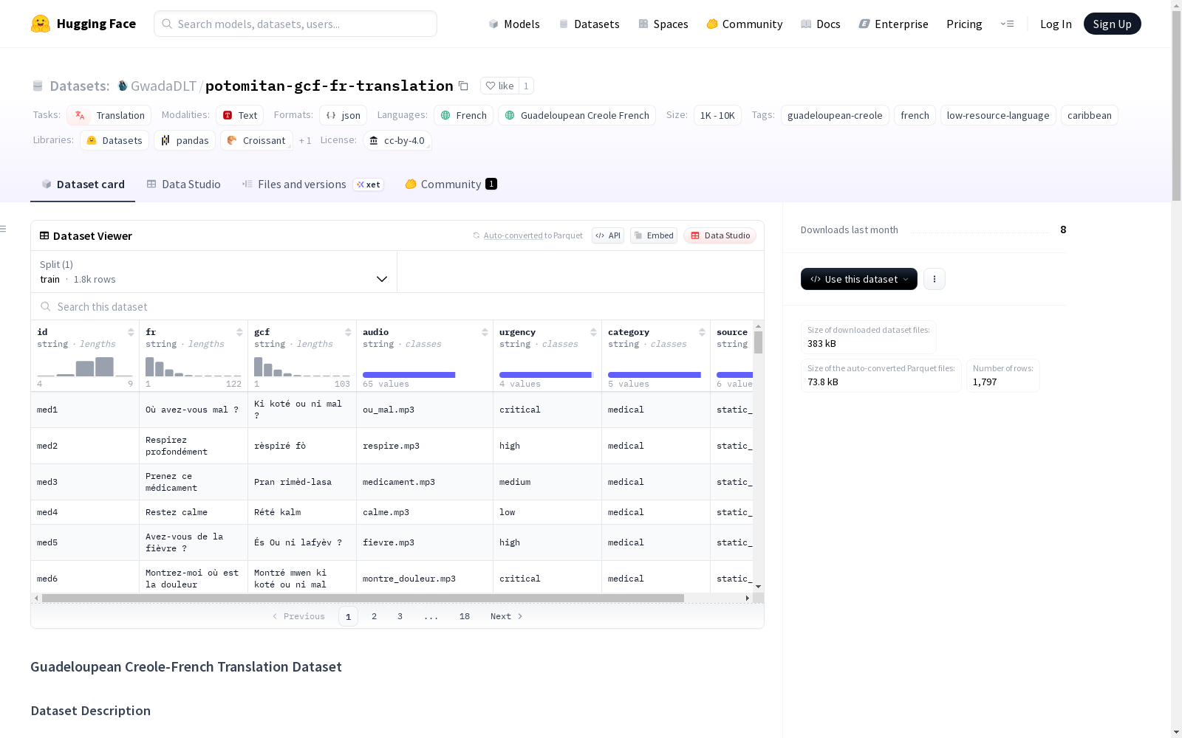Image resolution: width=1182 pixels, height=738 pixels.
Task: Click the GwadaDLT author avatar
Action: coord(123,86)
